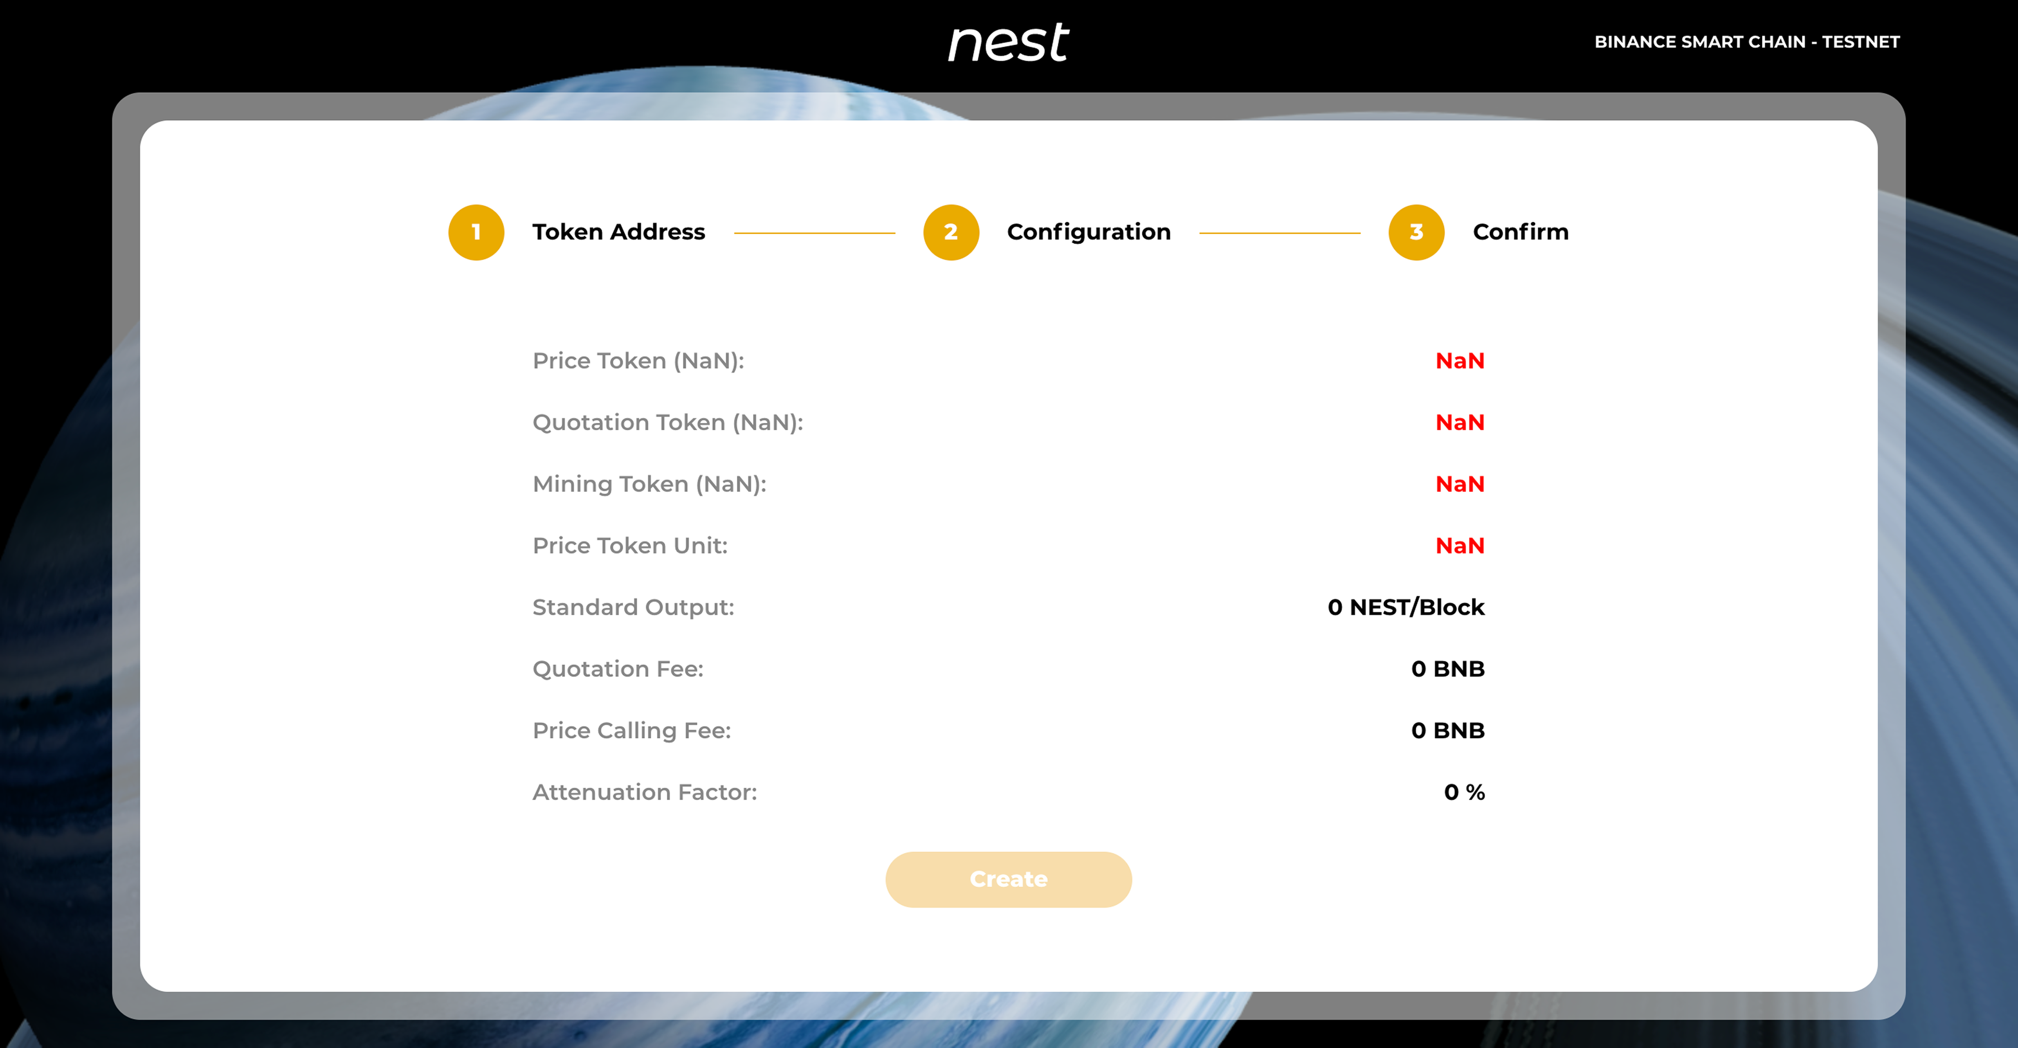Click the Price Token Unit NaN value
The height and width of the screenshot is (1048, 2018).
(1459, 546)
